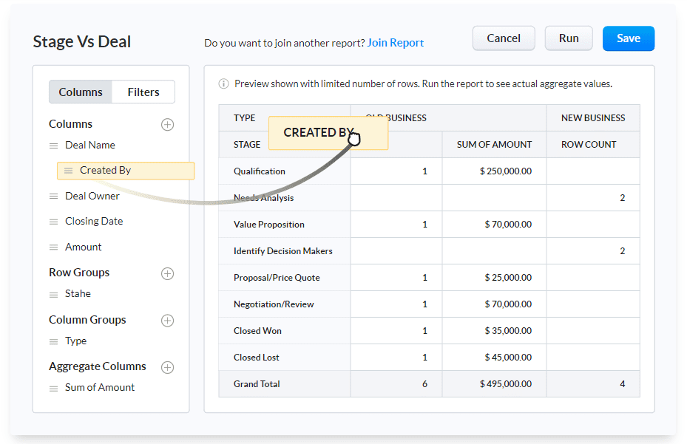Run the report
The height and width of the screenshot is (444, 687).
point(569,38)
